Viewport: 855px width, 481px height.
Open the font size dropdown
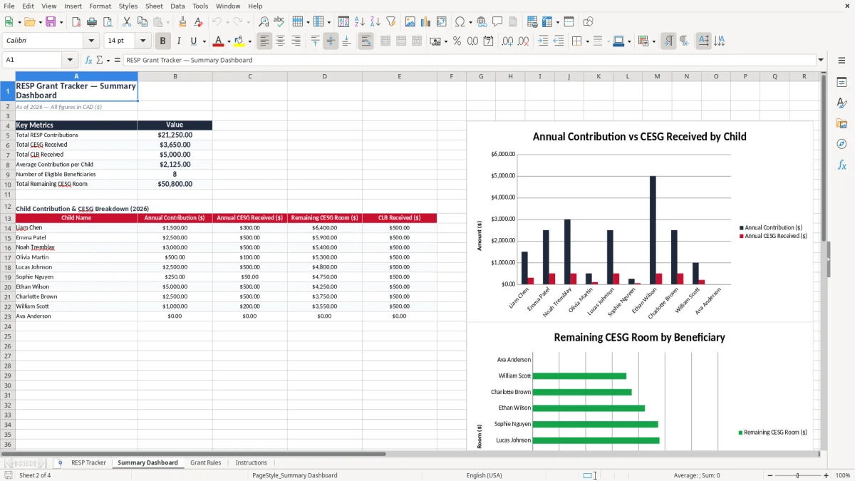point(143,41)
